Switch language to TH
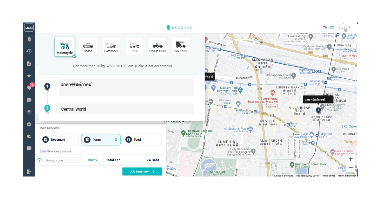381x199 pixels. (325, 28)
